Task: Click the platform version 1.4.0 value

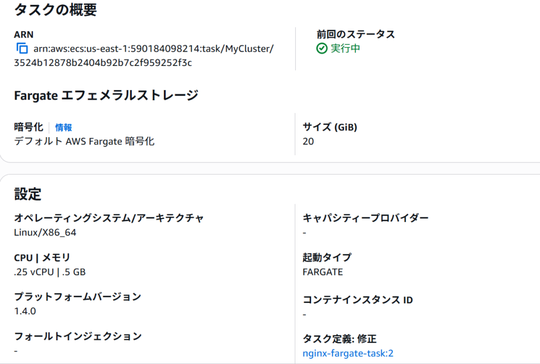Action: click(x=25, y=311)
